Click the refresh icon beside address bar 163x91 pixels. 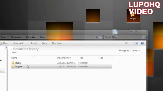[100, 37]
